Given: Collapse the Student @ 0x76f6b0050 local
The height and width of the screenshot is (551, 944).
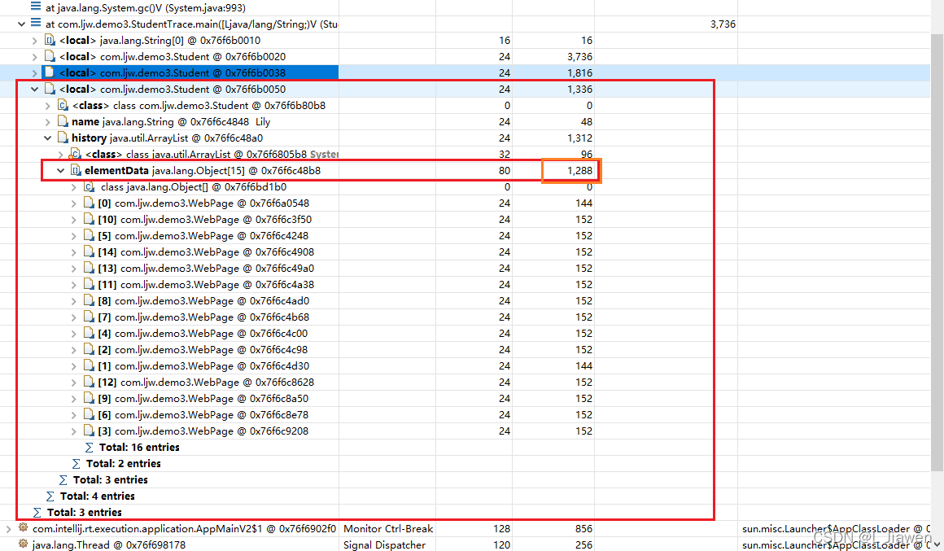Looking at the screenshot, I should pos(35,90).
